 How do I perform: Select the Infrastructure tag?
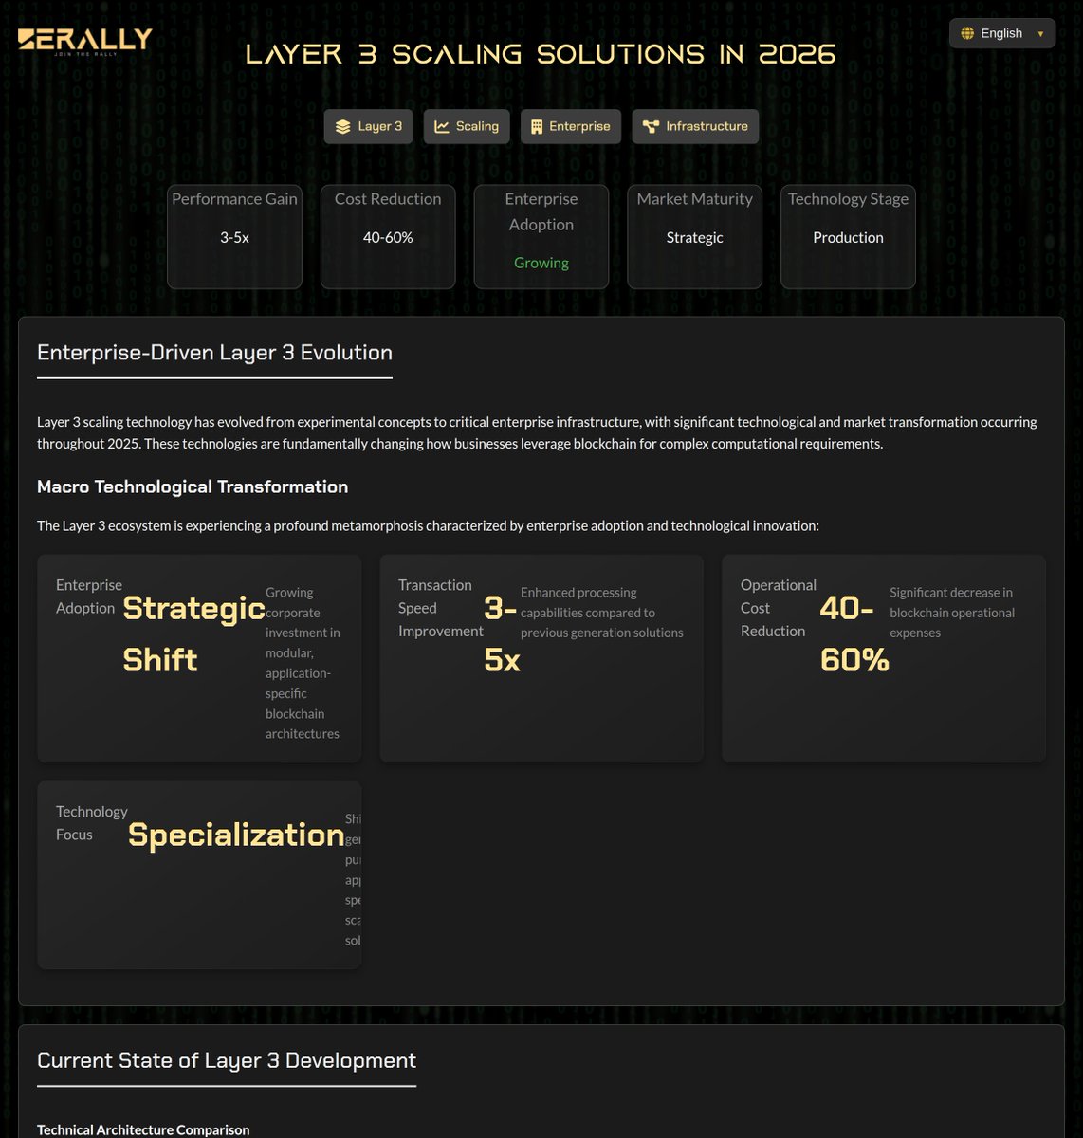695,126
